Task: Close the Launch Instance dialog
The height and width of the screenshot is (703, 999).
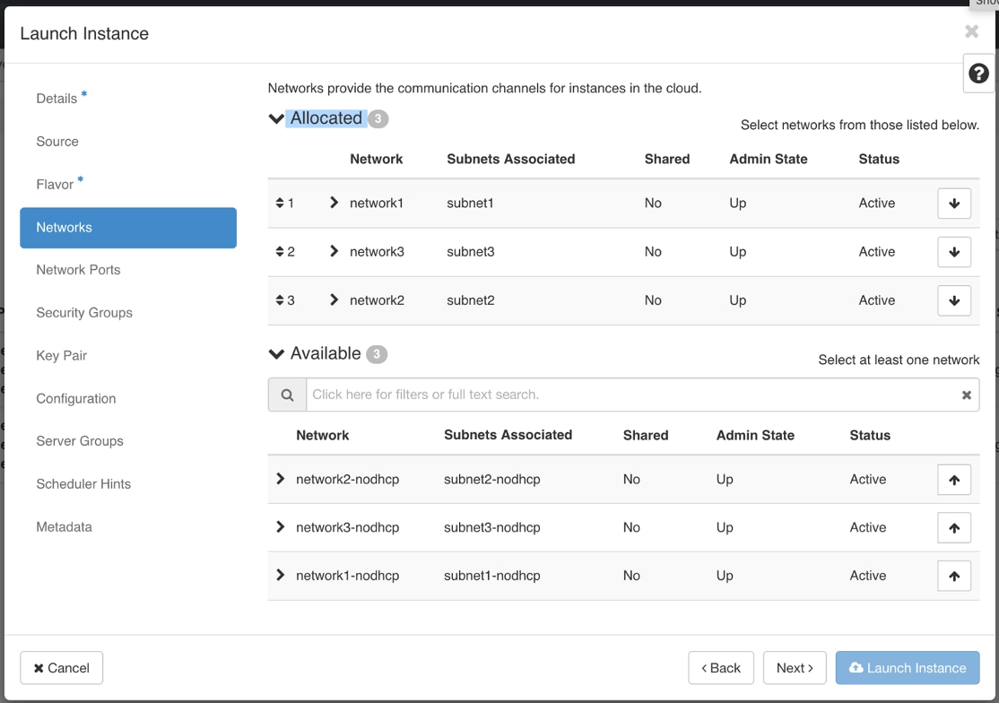Action: coord(971,31)
